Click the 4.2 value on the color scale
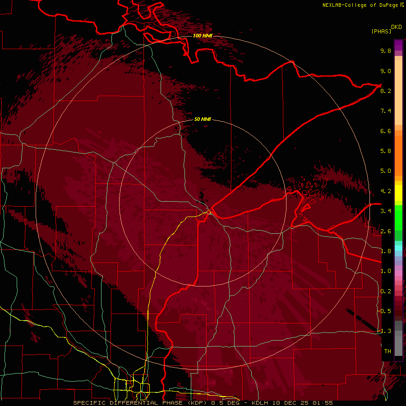Viewport: 406px width, 406px height. pyautogui.click(x=386, y=191)
